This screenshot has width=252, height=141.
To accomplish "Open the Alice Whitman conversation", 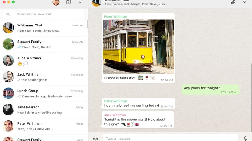I will [44, 60].
